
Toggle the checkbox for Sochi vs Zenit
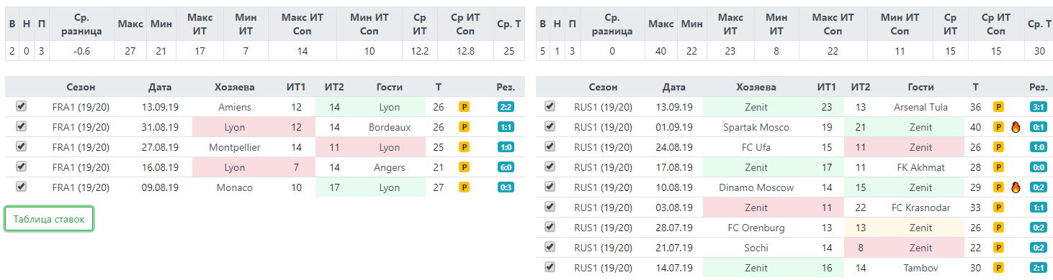click(550, 247)
